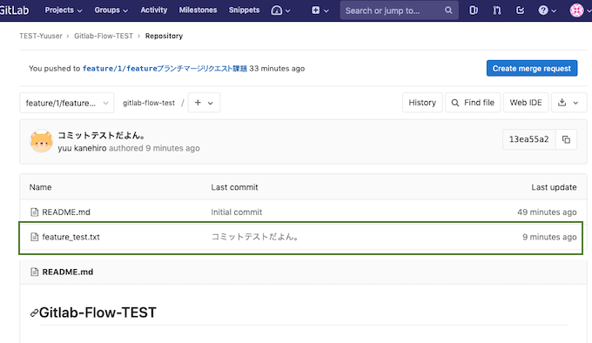Open the performance gauge icon menu
This screenshot has width=592, height=343.
tap(280, 10)
